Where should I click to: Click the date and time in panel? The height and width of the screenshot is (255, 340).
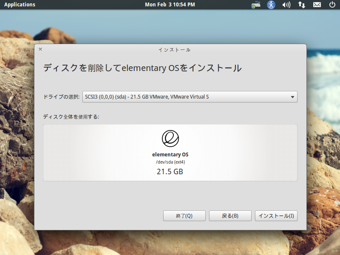point(170,5)
